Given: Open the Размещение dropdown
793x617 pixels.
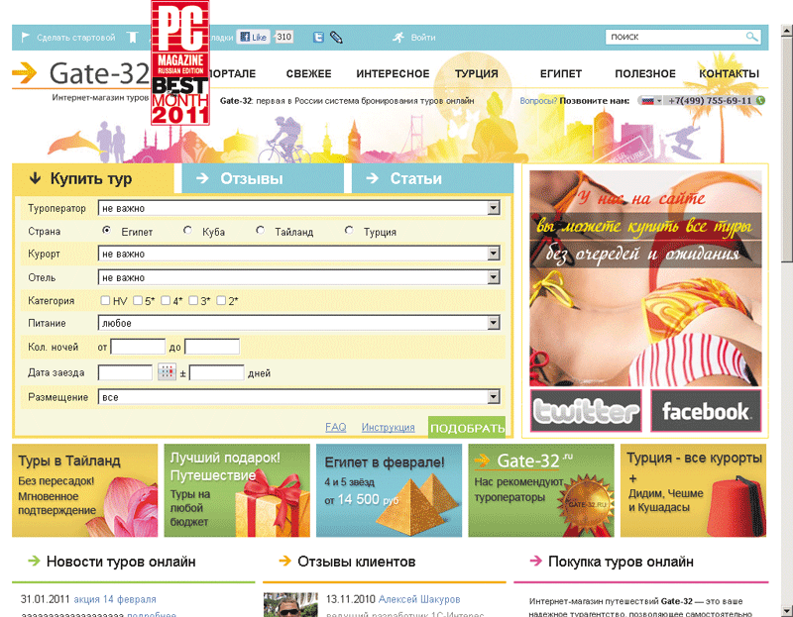Looking at the screenshot, I should click(299, 397).
